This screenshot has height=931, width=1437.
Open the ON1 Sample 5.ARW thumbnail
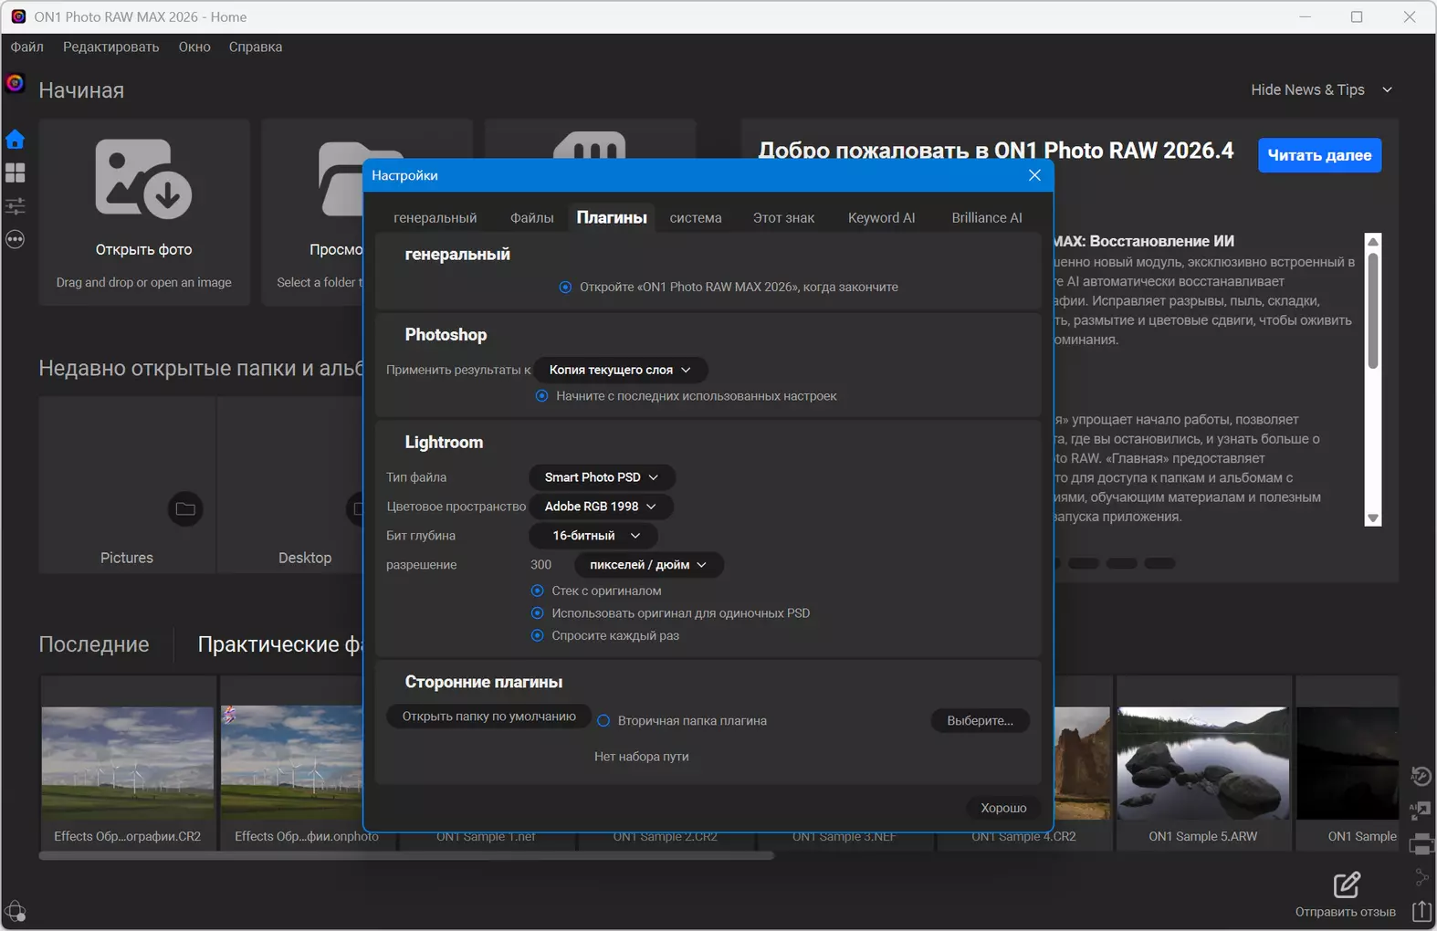click(1203, 763)
